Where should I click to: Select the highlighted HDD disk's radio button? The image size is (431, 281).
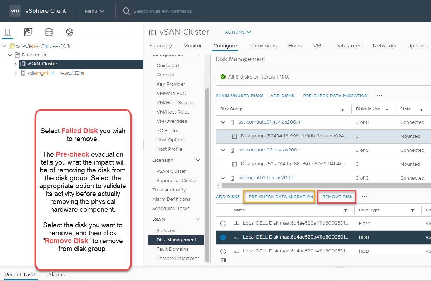point(223,237)
